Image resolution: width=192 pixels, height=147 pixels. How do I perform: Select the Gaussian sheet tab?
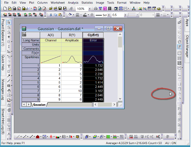pyautogui.click(x=39, y=105)
